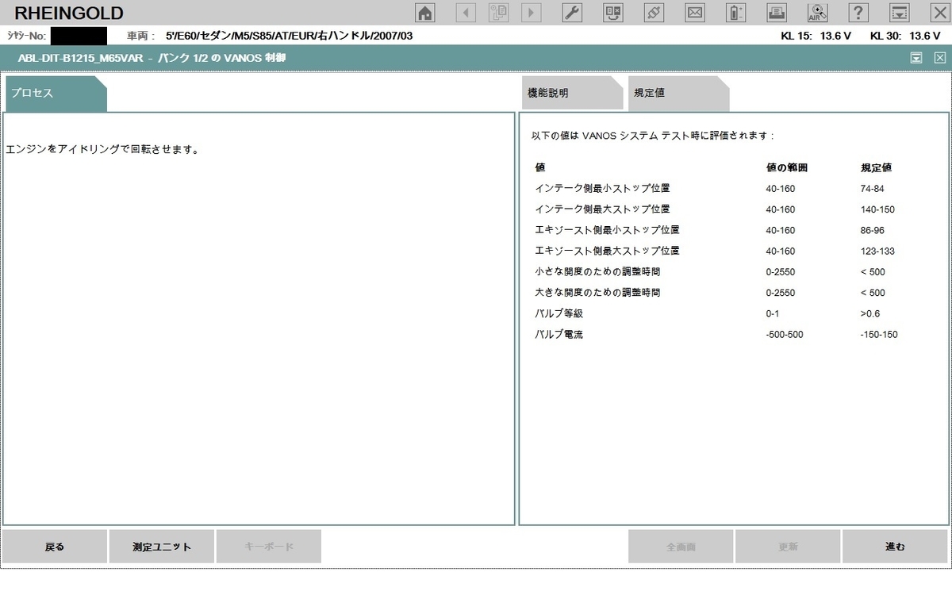
Task: Click the 更新 button
Action: 788,547
